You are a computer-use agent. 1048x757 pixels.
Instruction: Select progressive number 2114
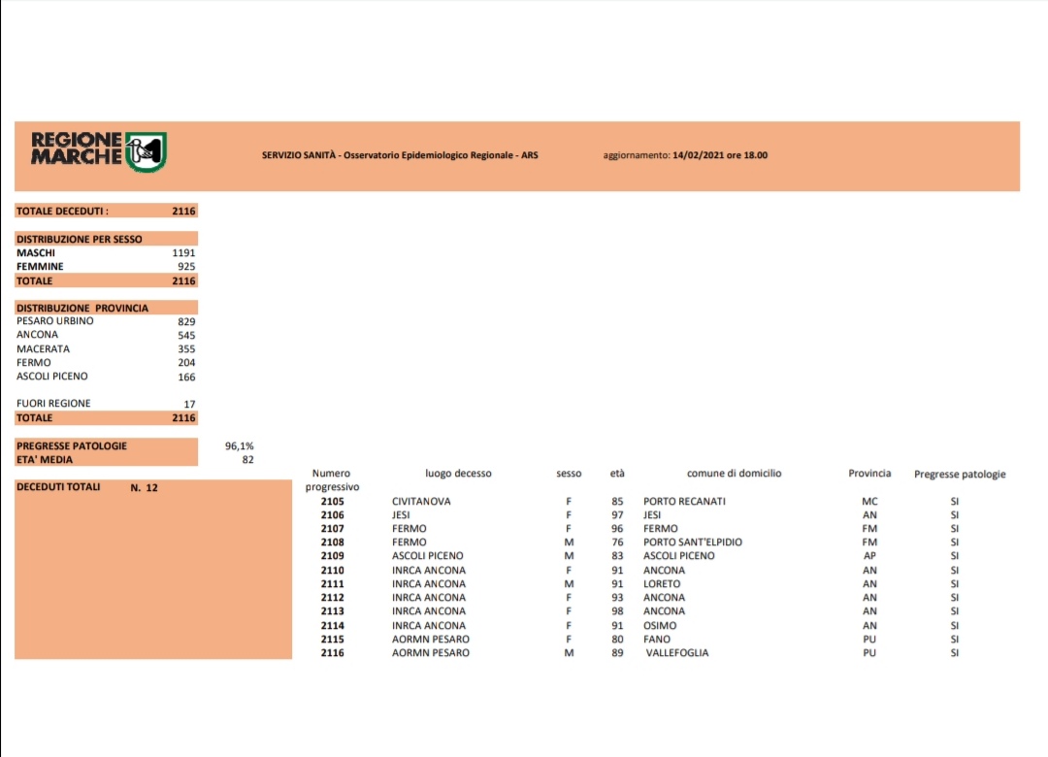(332, 626)
